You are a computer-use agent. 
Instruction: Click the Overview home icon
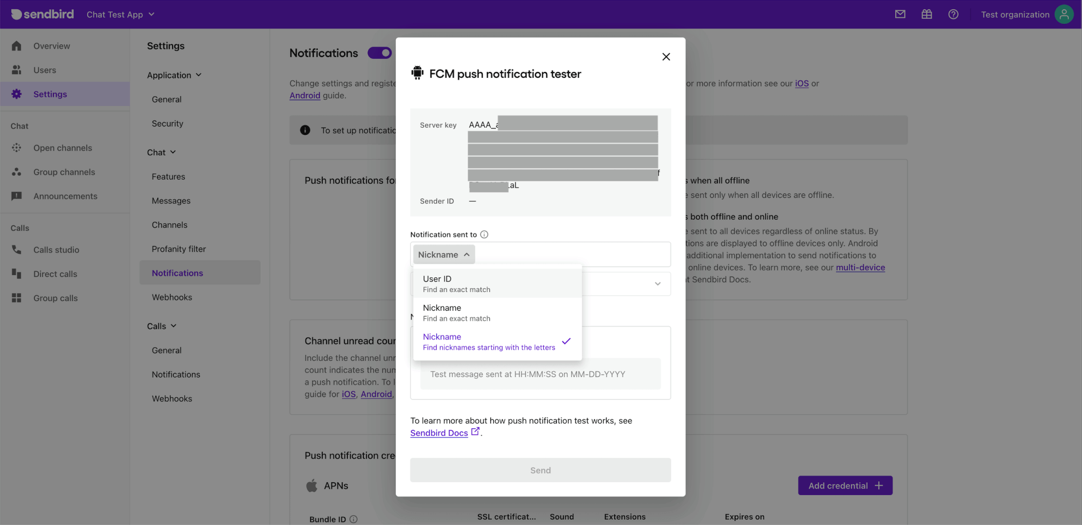17,46
